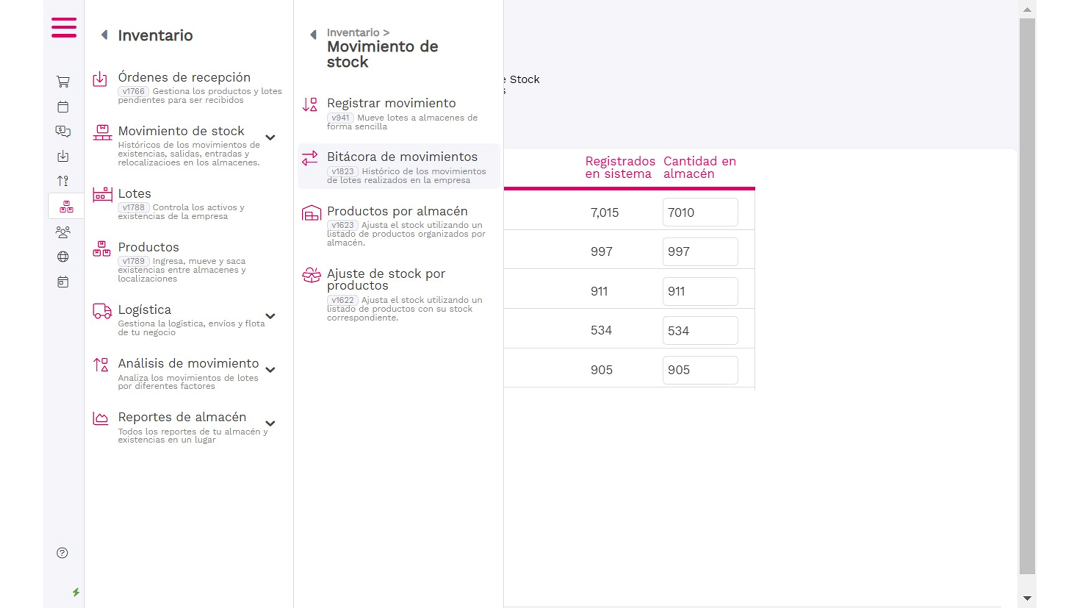Expand the Reportes de almacén chevron
The image size is (1080, 608).
tap(271, 423)
